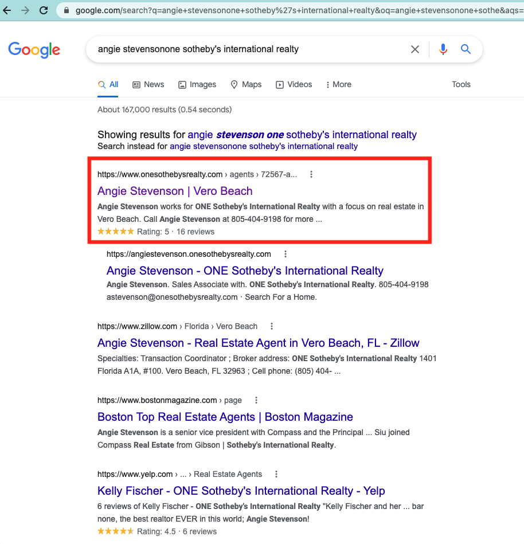The image size is (524, 544).
Task: Click corrected query 'angie stevenson one' link
Action: [x=302, y=135]
